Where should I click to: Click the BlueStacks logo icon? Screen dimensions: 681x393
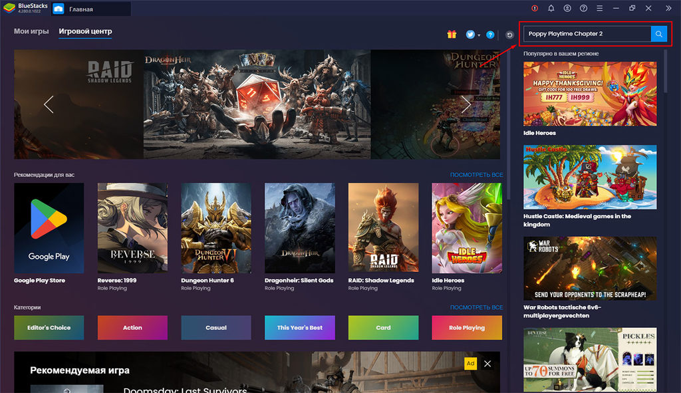click(x=9, y=8)
